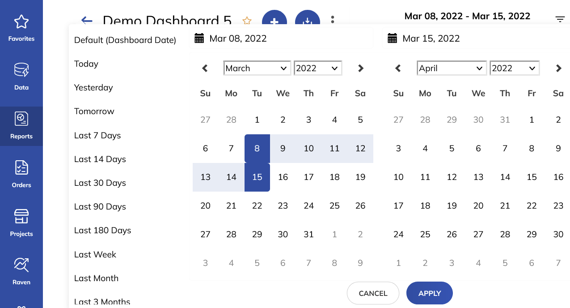Expand the April month dropdown
This screenshot has height=308, width=570.
pyautogui.click(x=452, y=68)
